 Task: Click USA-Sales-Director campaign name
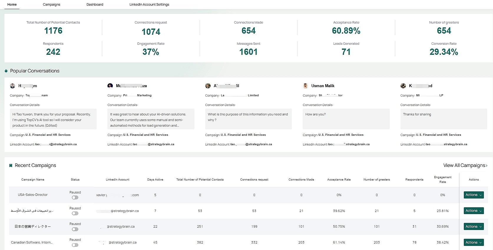pyautogui.click(x=33, y=195)
